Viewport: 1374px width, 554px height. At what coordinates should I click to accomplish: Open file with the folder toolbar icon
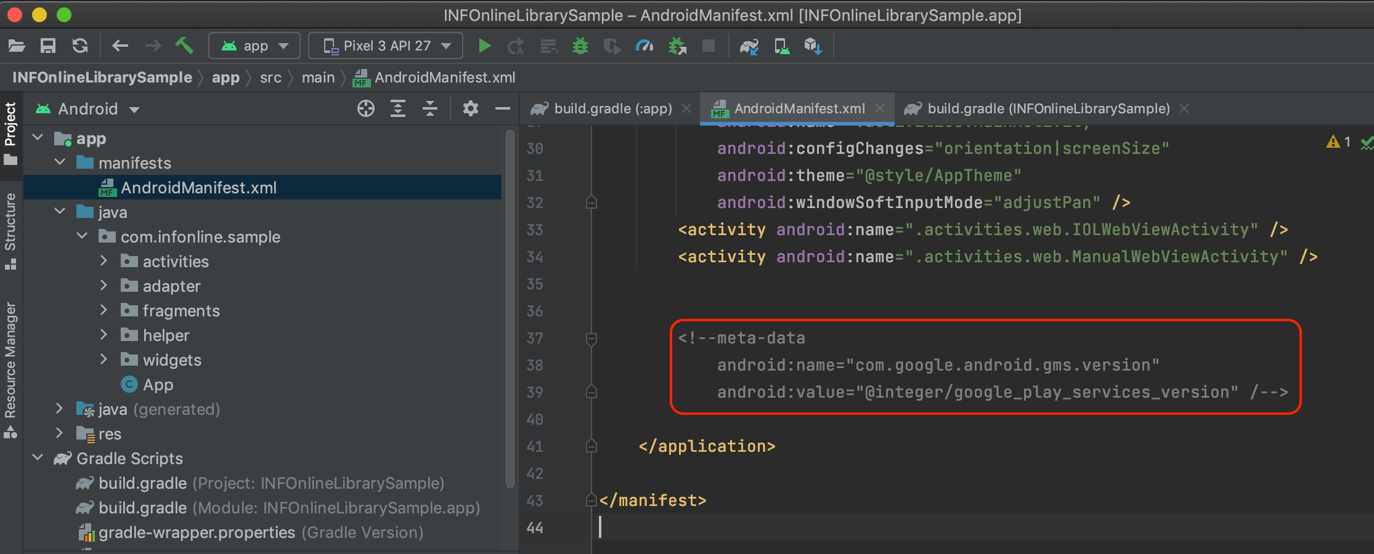coord(17,46)
